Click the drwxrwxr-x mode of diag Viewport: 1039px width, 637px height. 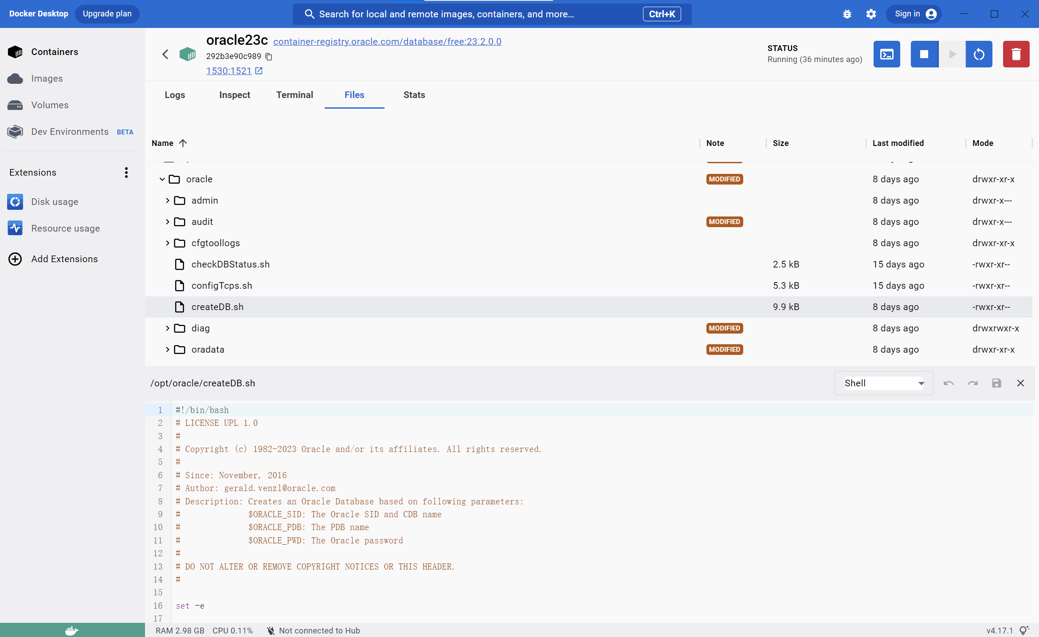[996, 328]
